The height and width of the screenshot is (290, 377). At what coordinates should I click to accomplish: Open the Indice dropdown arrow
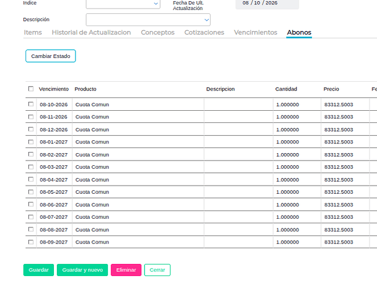tap(156, 3)
